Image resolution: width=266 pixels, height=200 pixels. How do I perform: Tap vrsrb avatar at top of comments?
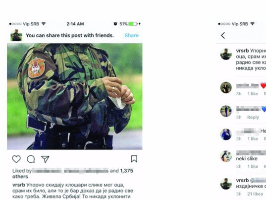(x=226, y=54)
